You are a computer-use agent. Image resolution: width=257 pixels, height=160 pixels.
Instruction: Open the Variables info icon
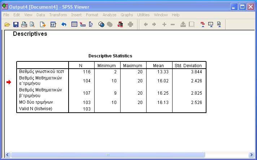tap(91, 25)
